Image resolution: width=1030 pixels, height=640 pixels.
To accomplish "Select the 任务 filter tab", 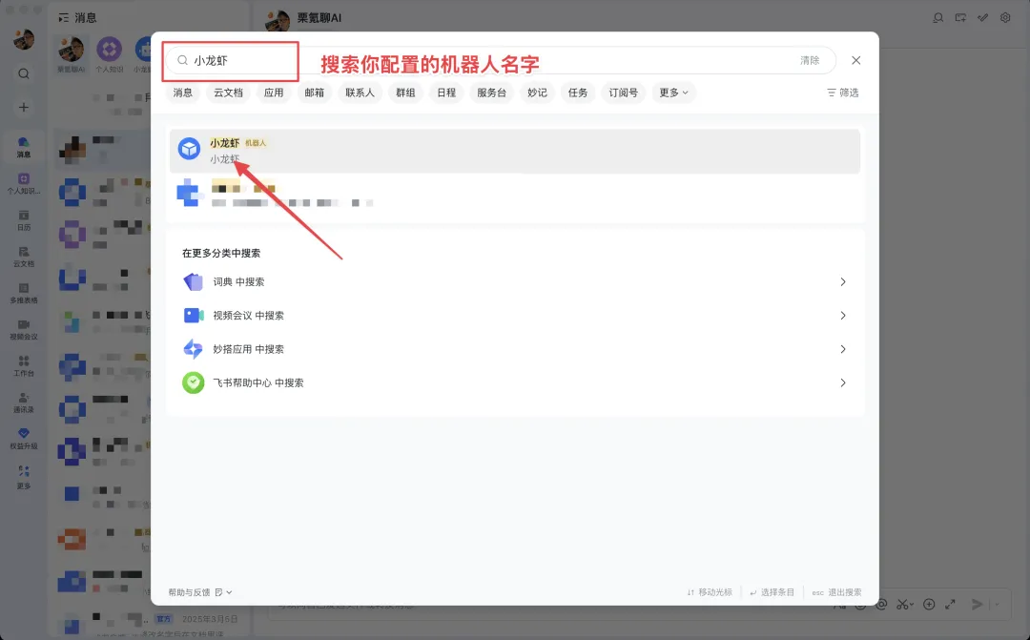I will 578,93.
